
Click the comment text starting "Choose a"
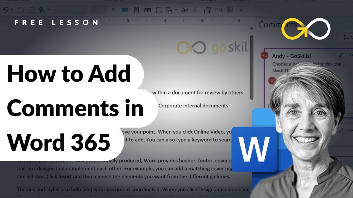(307, 64)
